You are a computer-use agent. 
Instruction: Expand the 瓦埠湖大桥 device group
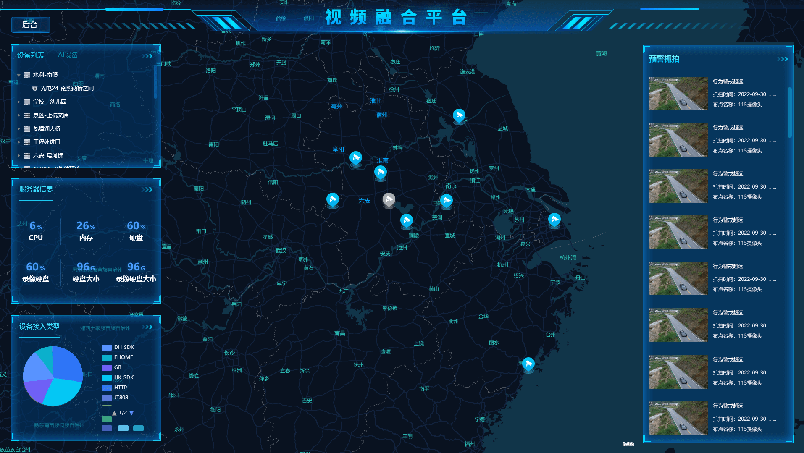(x=18, y=129)
